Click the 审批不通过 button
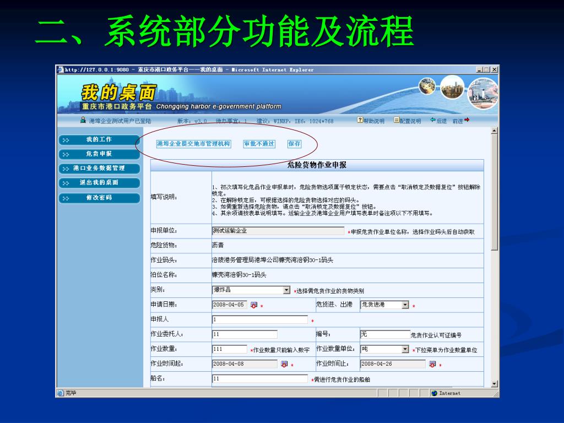This screenshot has width=564, height=423. [x=259, y=144]
